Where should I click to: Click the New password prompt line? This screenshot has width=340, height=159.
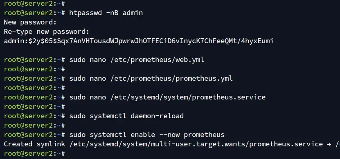coord(30,22)
